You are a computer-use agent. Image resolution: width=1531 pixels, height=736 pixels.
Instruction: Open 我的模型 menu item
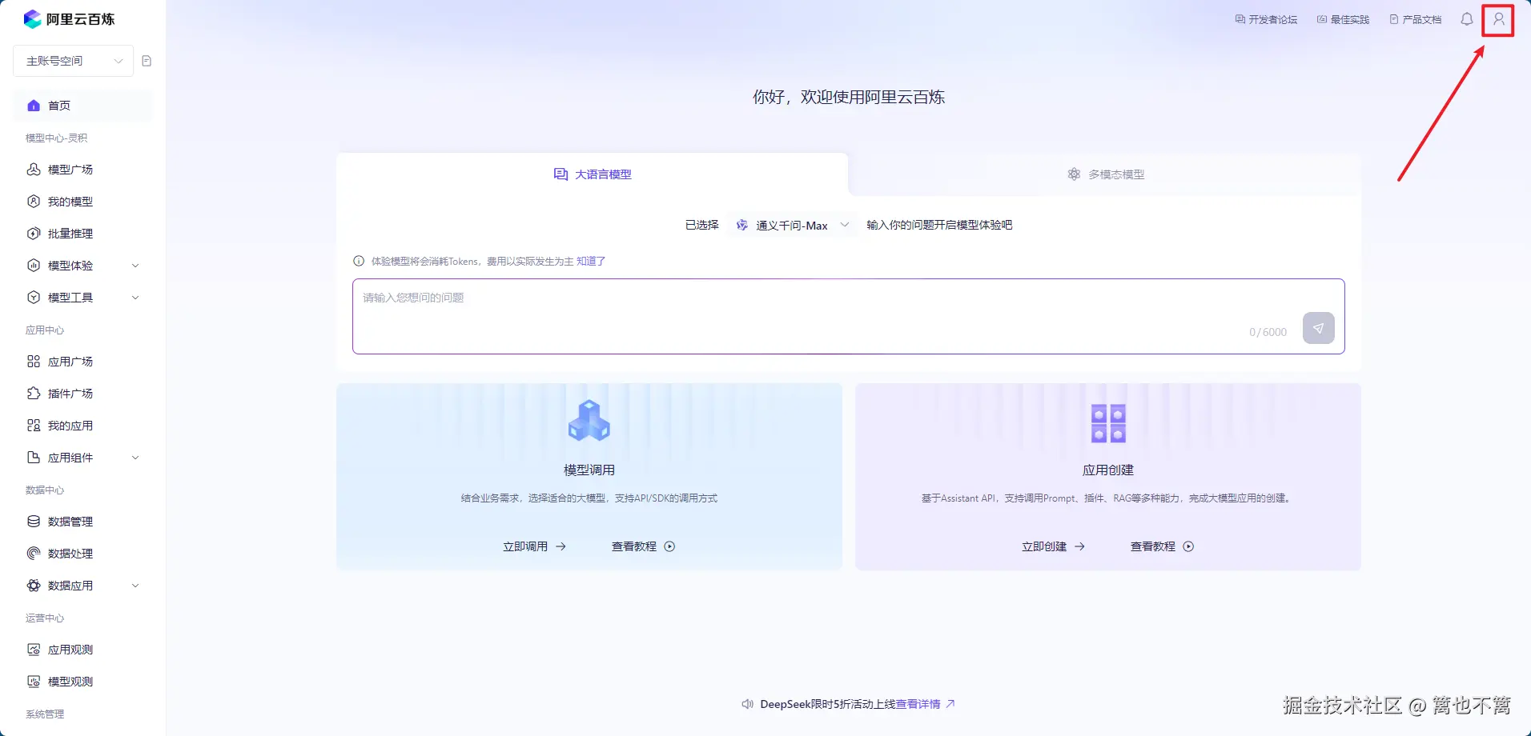click(82, 202)
